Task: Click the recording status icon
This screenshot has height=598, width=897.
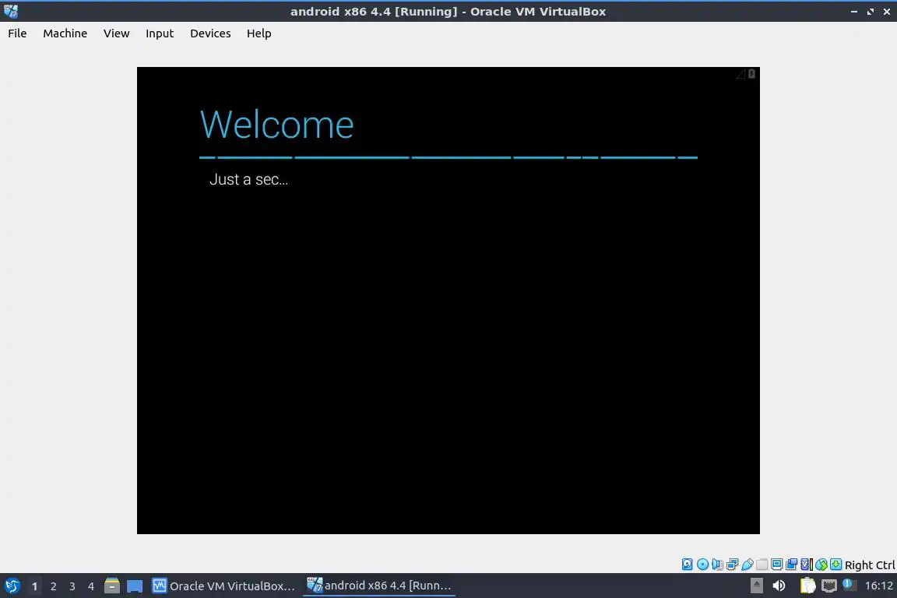Action: point(792,565)
